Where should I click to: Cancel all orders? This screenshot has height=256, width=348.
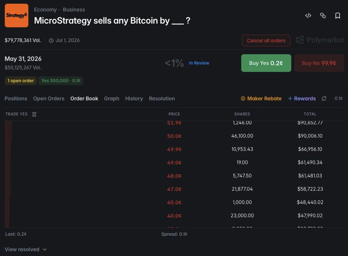pos(266,41)
